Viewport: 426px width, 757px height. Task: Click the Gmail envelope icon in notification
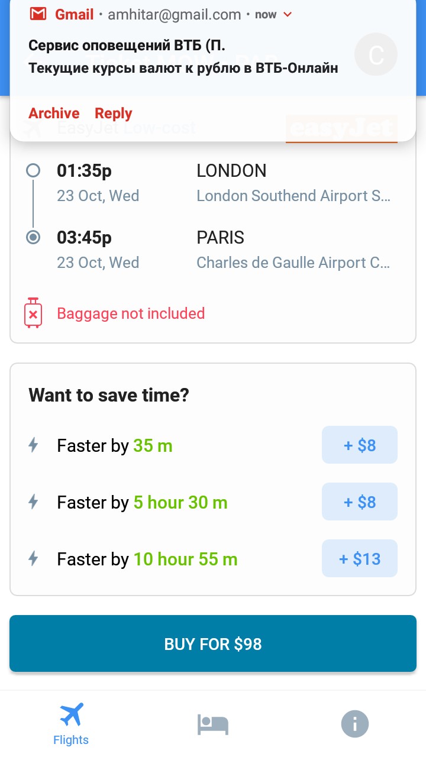coord(38,14)
